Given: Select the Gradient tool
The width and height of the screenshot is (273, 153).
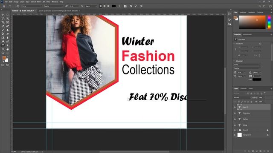Looking at the screenshot, I should [x=3, y=38].
